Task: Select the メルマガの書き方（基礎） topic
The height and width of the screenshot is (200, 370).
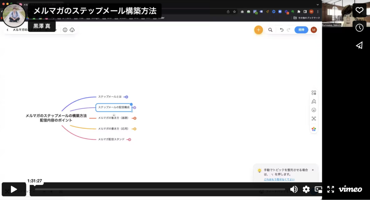Action: 113,118
